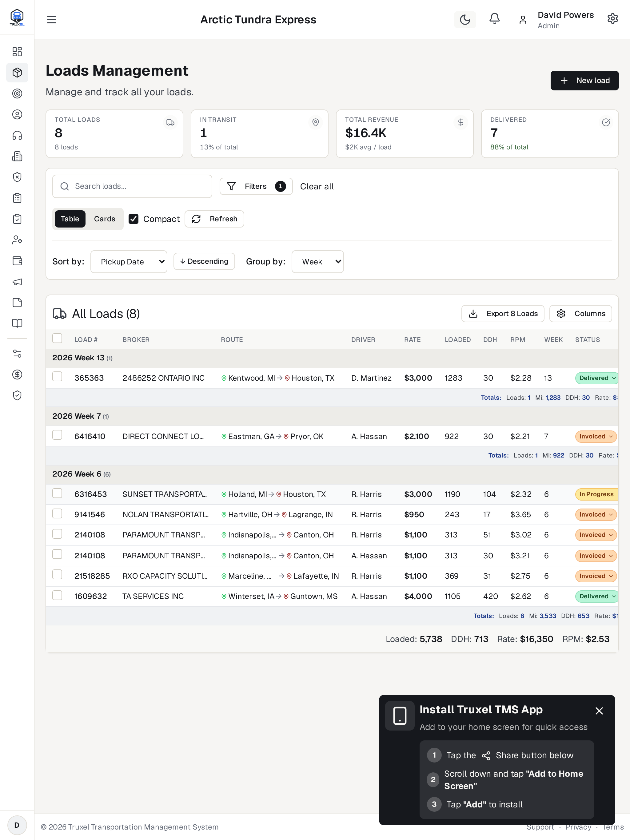Switch to Cards view
The width and height of the screenshot is (630, 840).
[105, 219]
